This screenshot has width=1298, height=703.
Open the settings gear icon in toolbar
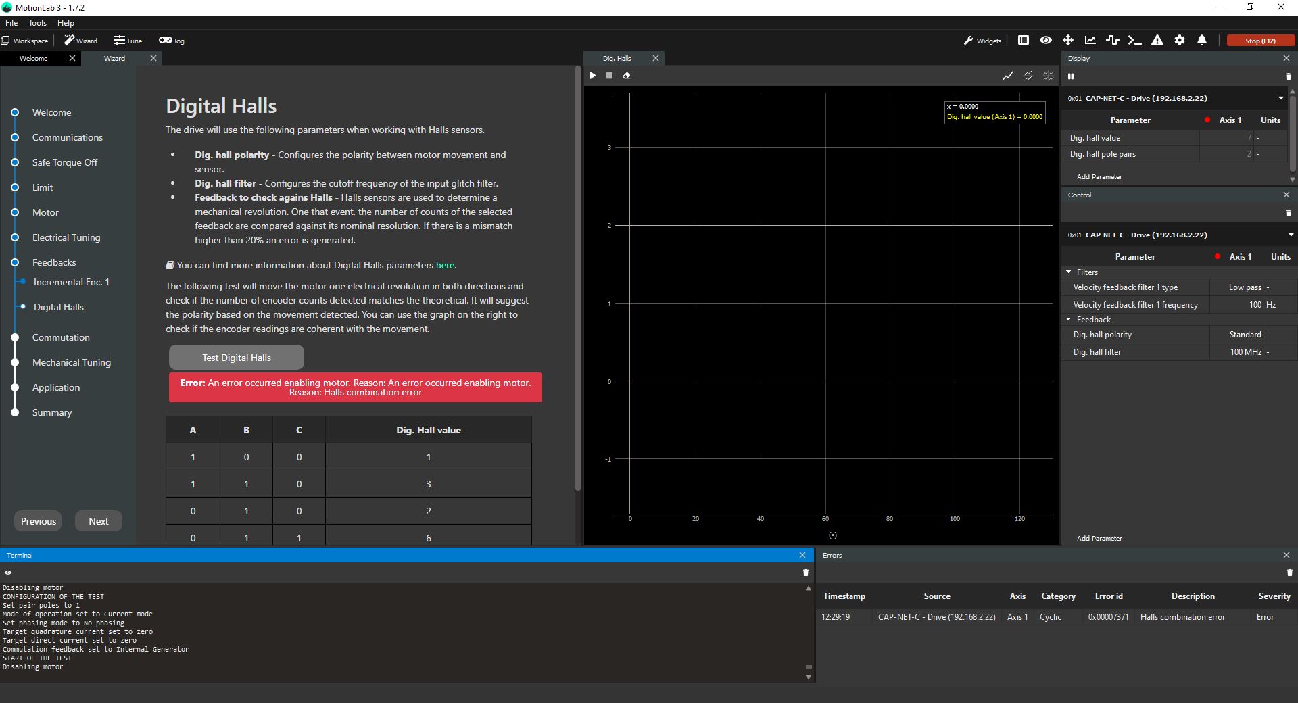click(x=1180, y=41)
